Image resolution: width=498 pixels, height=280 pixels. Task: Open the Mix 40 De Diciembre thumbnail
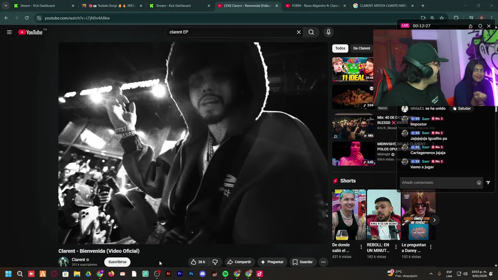coord(353,126)
